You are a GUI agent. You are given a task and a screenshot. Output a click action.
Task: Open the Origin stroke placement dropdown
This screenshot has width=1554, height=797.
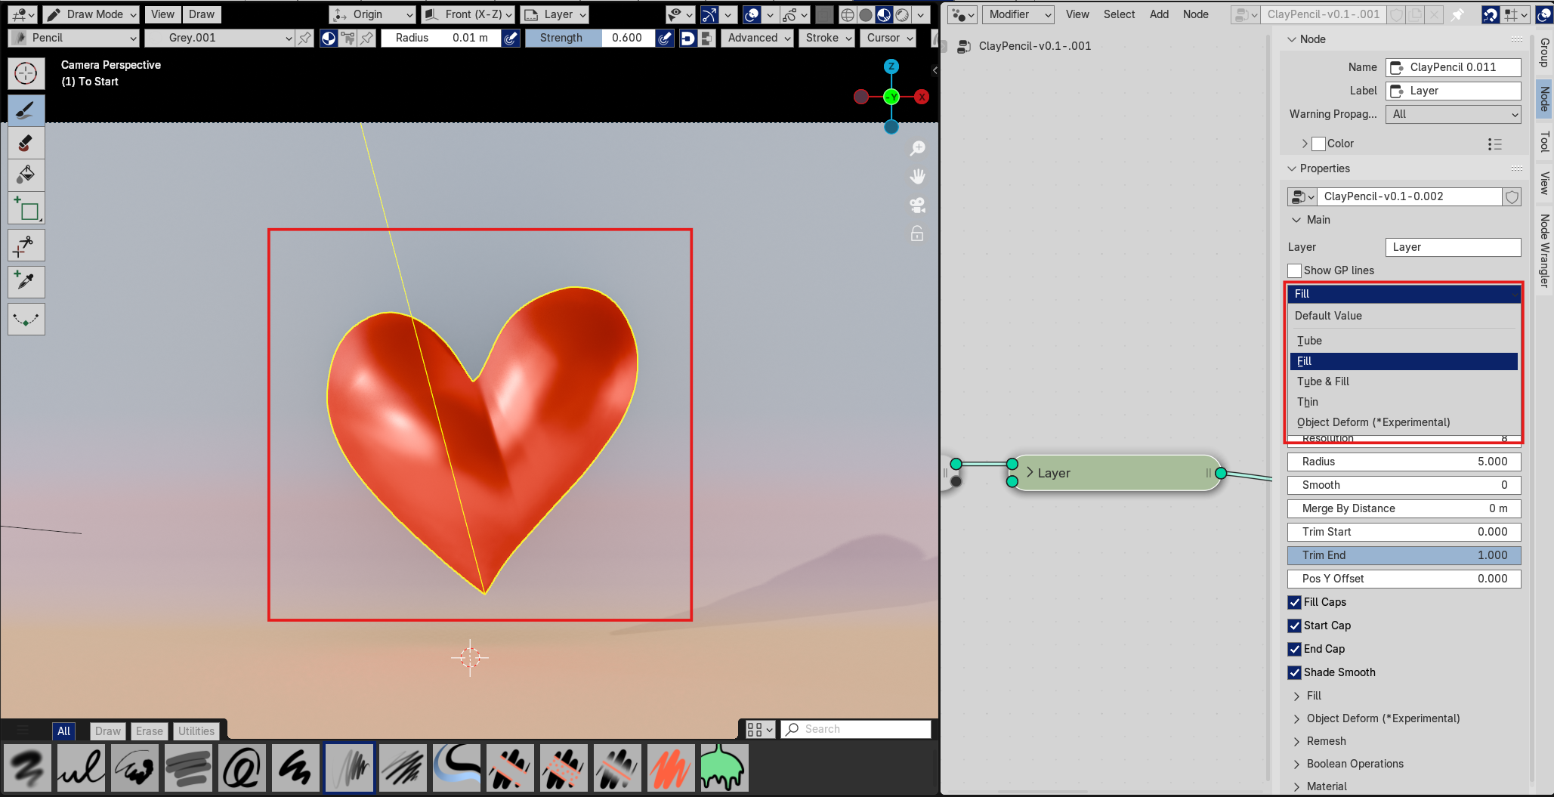pos(373,14)
